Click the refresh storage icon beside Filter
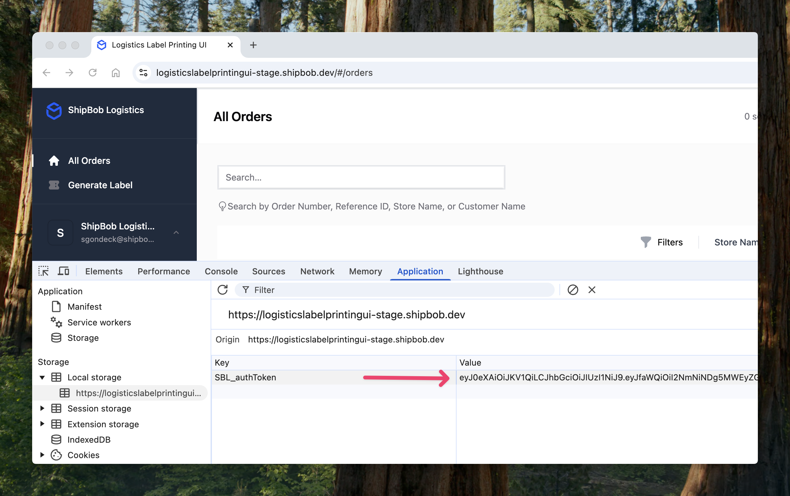This screenshot has width=790, height=496. click(222, 290)
